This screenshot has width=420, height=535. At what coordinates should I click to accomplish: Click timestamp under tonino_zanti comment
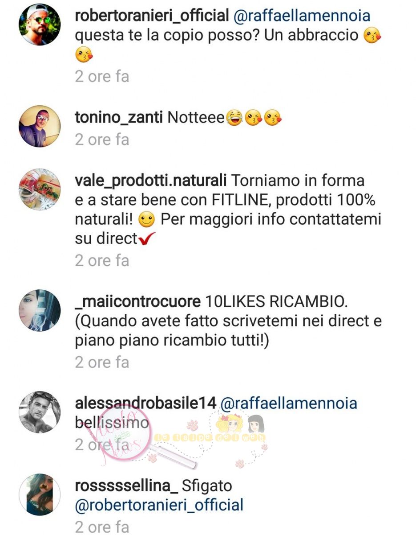(x=102, y=140)
